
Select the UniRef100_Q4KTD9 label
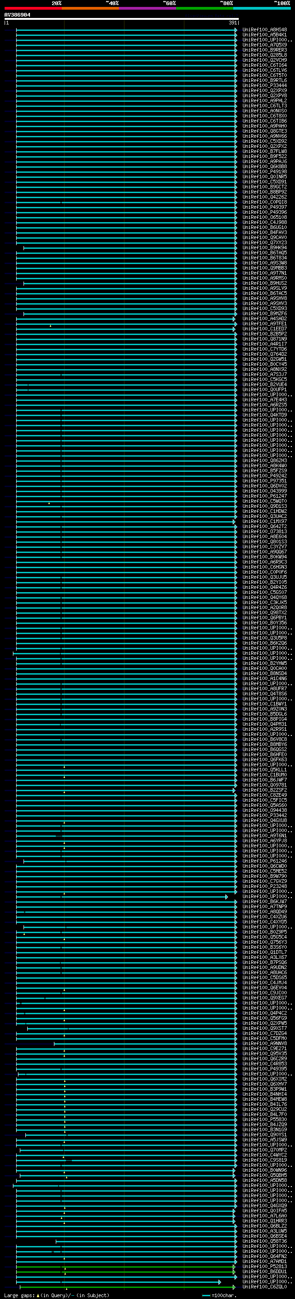coord(265,415)
